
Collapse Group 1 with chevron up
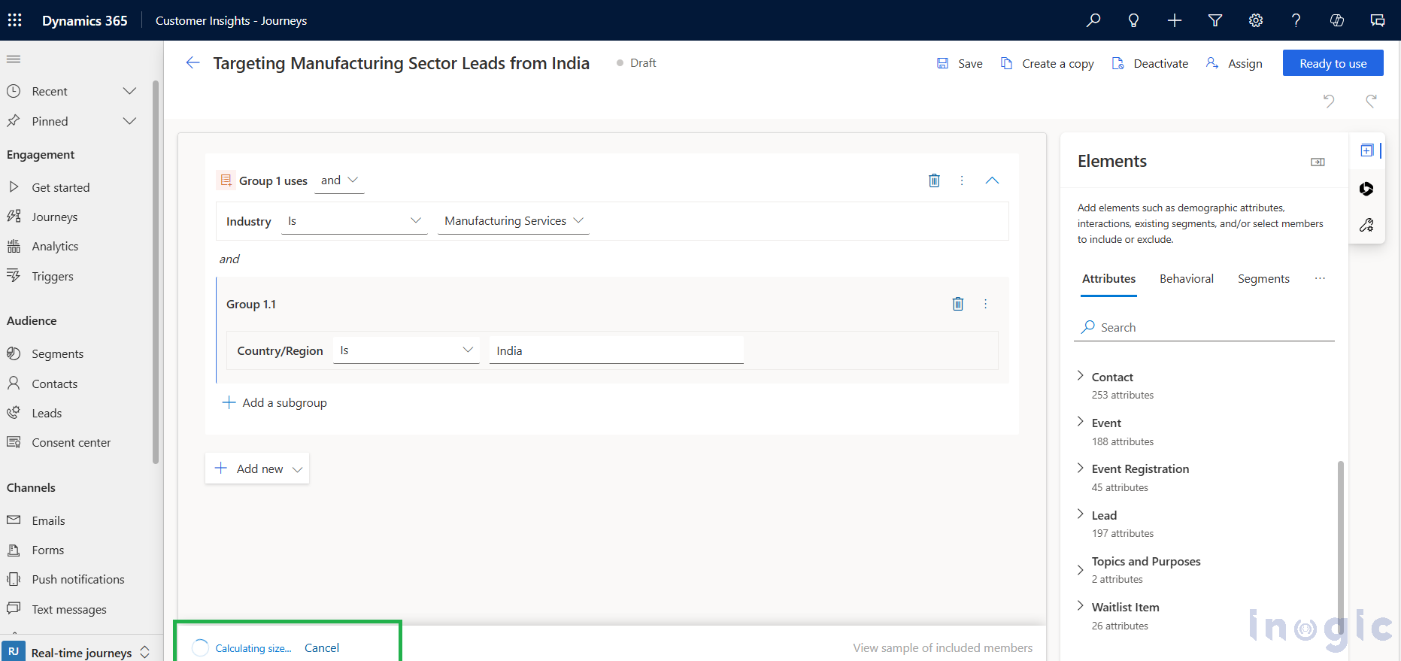(x=992, y=180)
